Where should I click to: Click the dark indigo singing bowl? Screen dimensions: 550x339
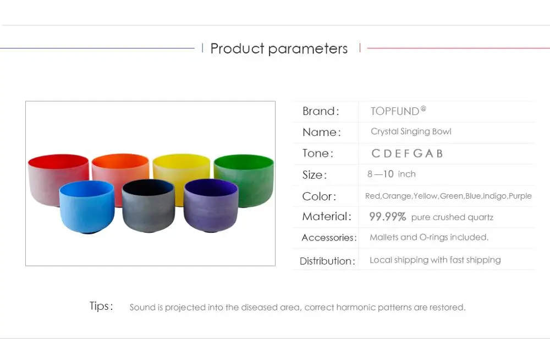148,206
